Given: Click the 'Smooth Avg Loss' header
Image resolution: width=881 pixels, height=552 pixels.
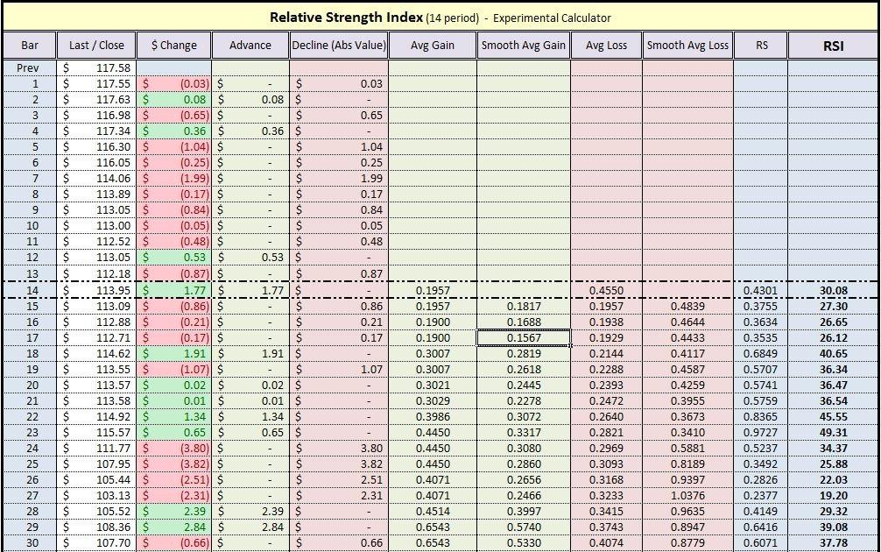Looking at the screenshot, I should pyautogui.click(x=687, y=46).
